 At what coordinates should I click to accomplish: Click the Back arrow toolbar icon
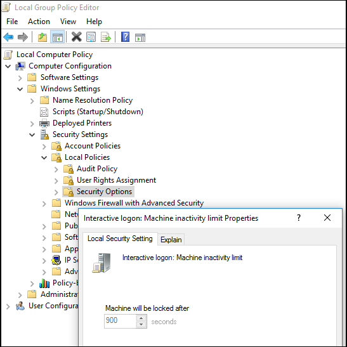(x=8, y=37)
